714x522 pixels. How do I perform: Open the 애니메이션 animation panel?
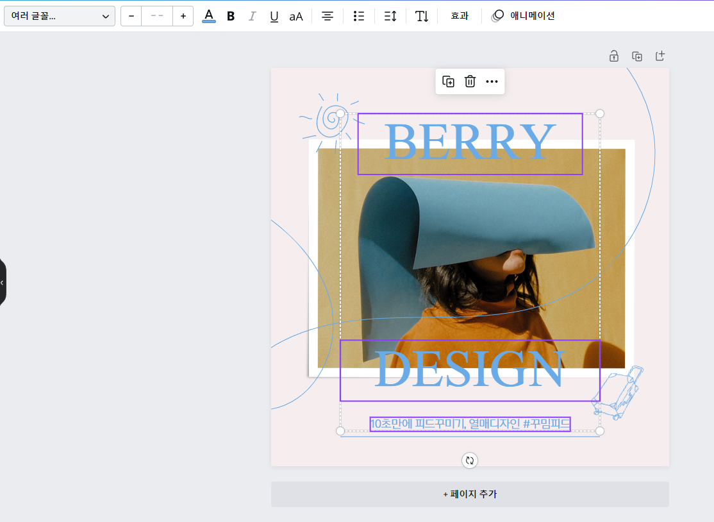click(x=523, y=16)
